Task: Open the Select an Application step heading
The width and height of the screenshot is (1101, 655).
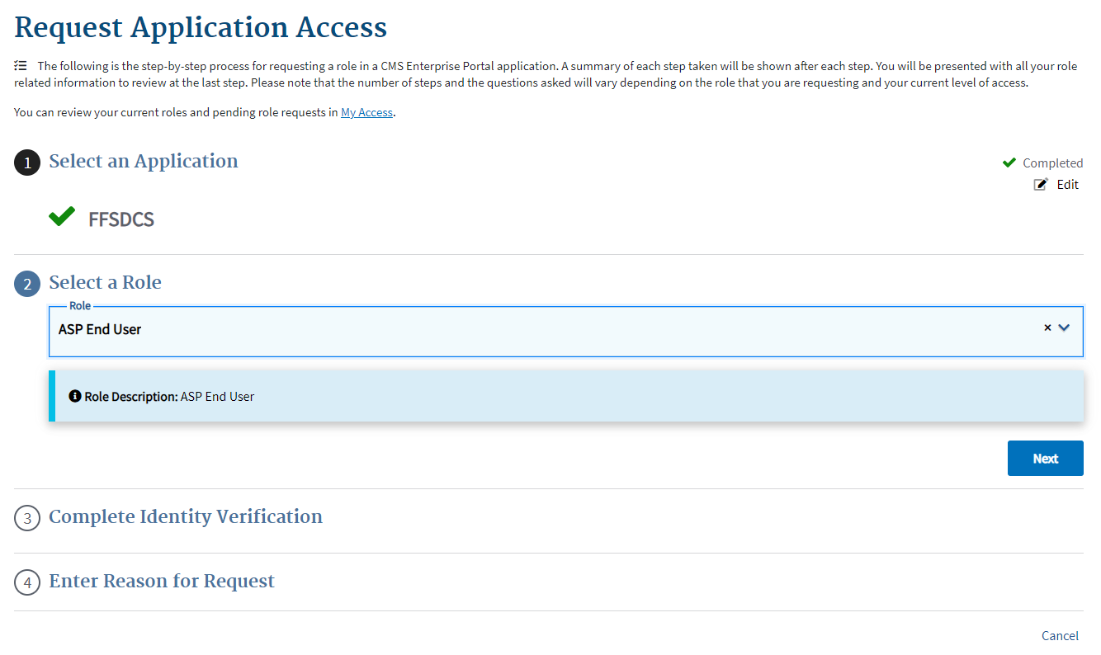Action: pyautogui.click(x=143, y=161)
